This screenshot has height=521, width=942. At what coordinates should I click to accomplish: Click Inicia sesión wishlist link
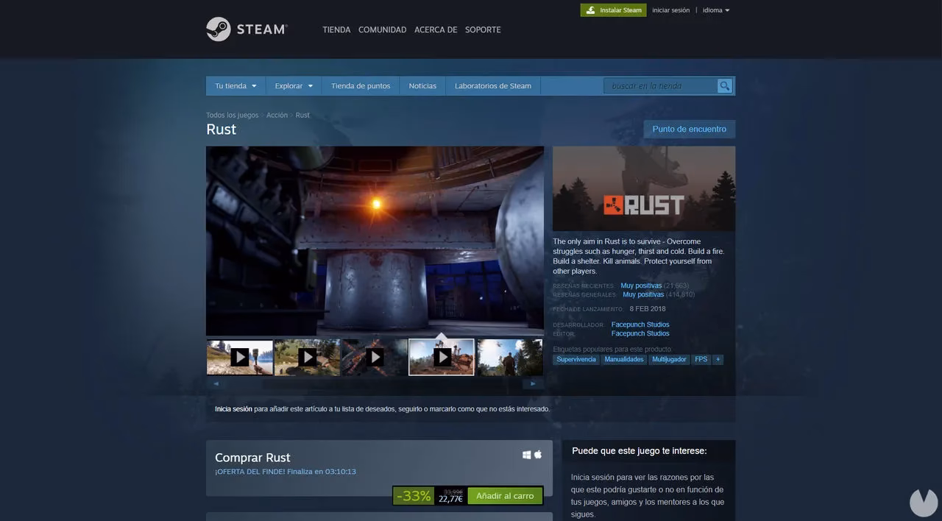tap(233, 408)
